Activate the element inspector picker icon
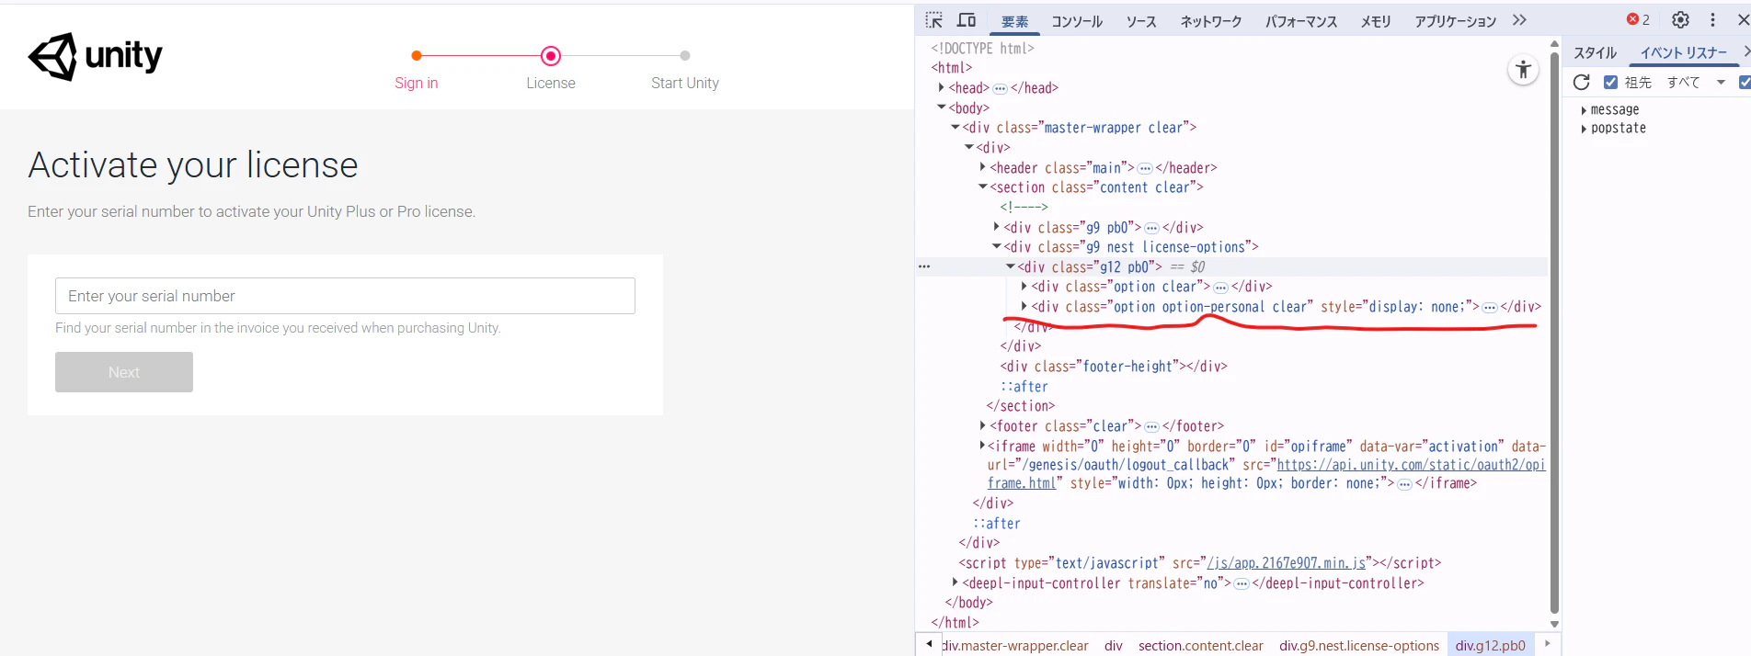The height and width of the screenshot is (656, 1751). coord(934,20)
